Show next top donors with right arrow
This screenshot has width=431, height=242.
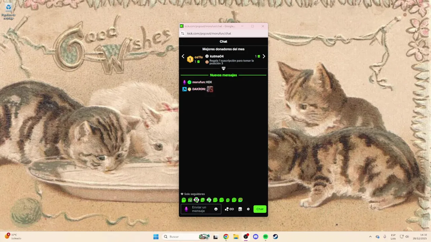tap(264, 56)
